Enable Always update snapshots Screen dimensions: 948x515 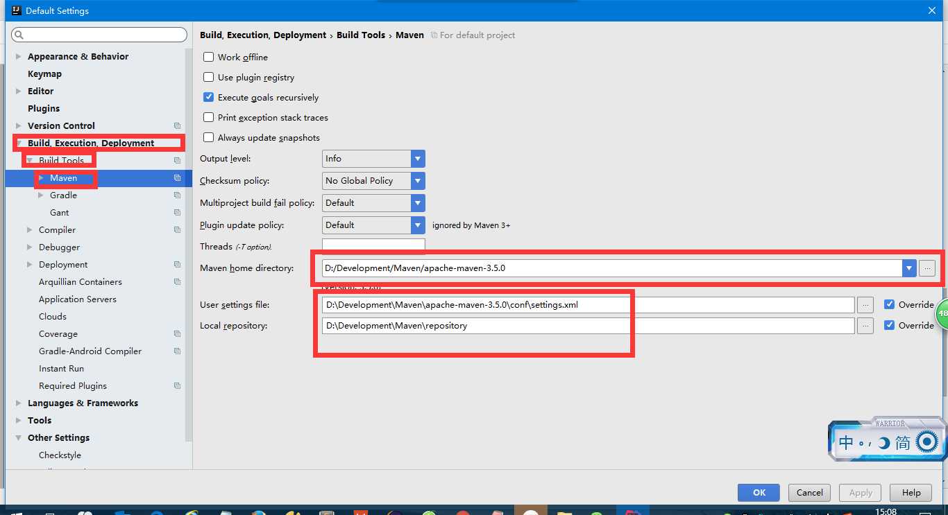coord(208,137)
